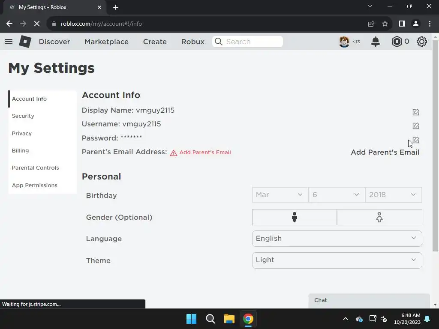The width and height of the screenshot is (439, 329).
Task: Toggle the browser side panel
Action: pyautogui.click(x=402, y=24)
